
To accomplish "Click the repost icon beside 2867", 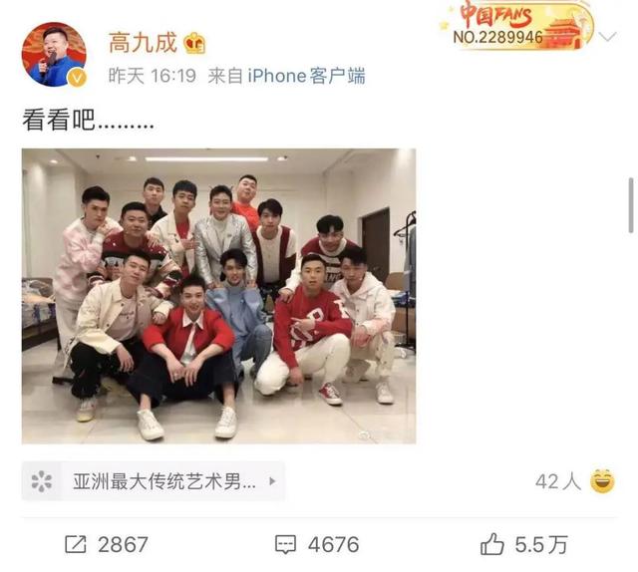I will pyautogui.click(x=76, y=544).
